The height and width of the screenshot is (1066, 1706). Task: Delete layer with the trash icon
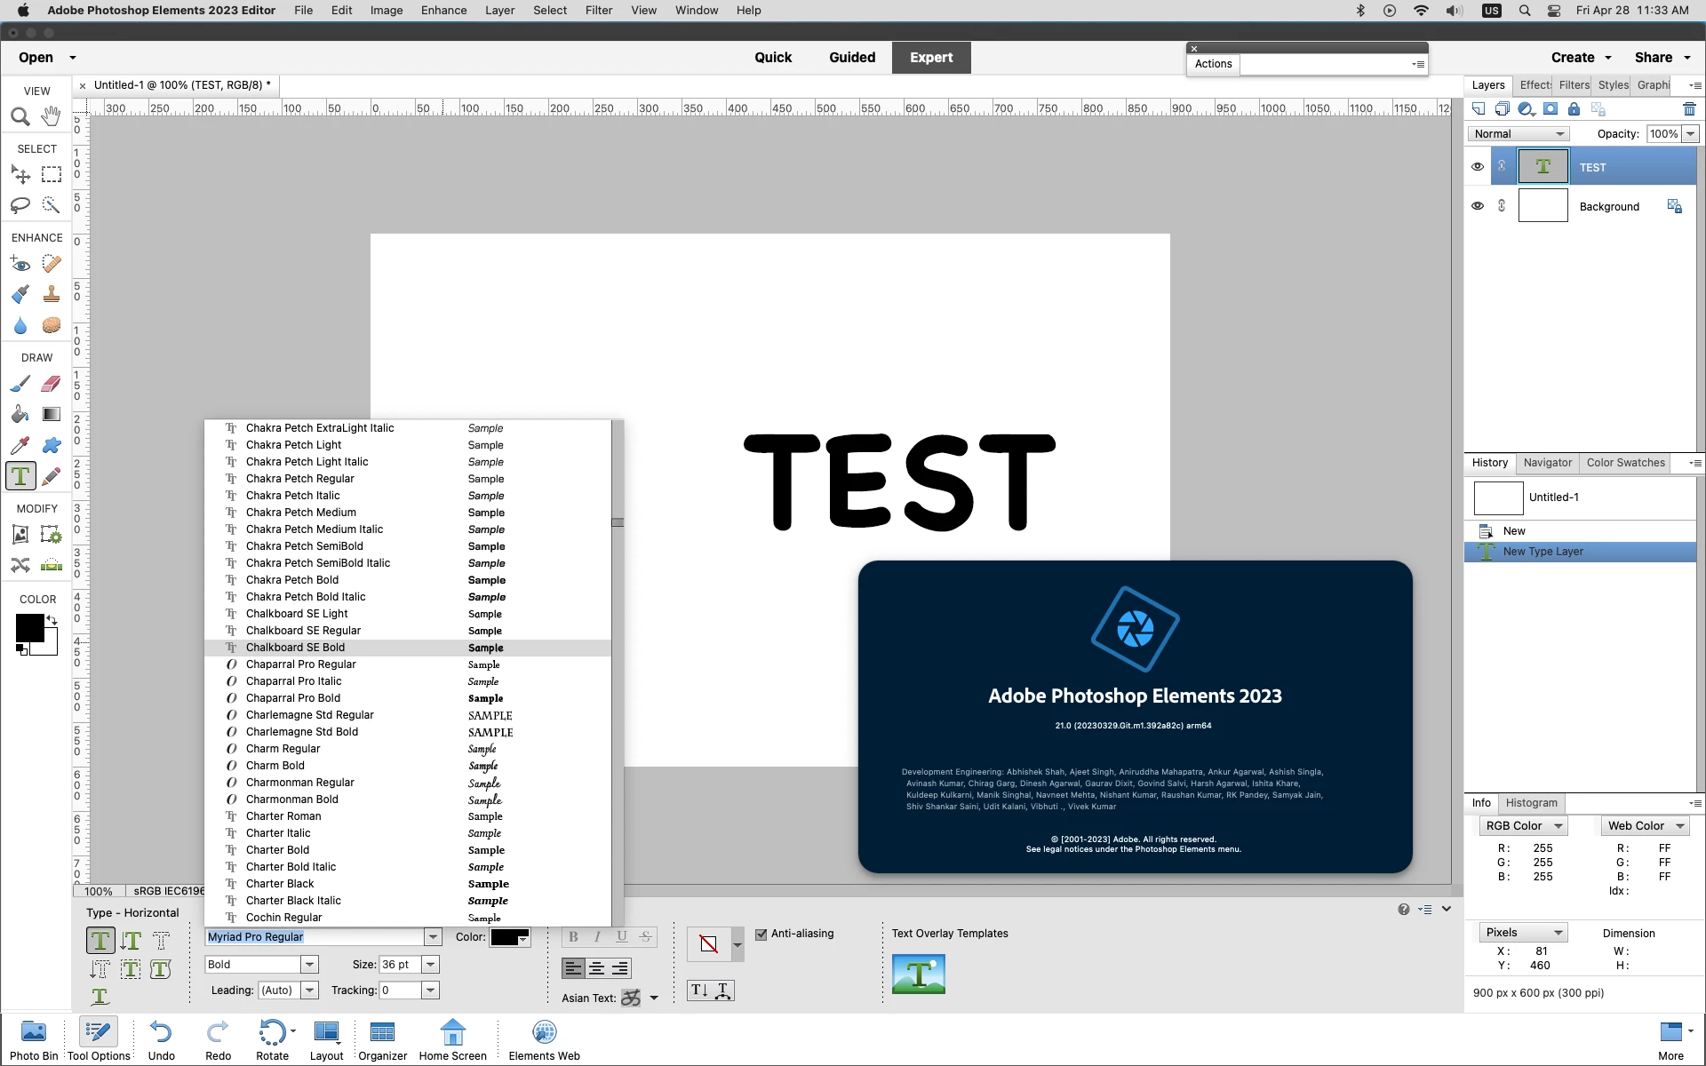[x=1689, y=109]
